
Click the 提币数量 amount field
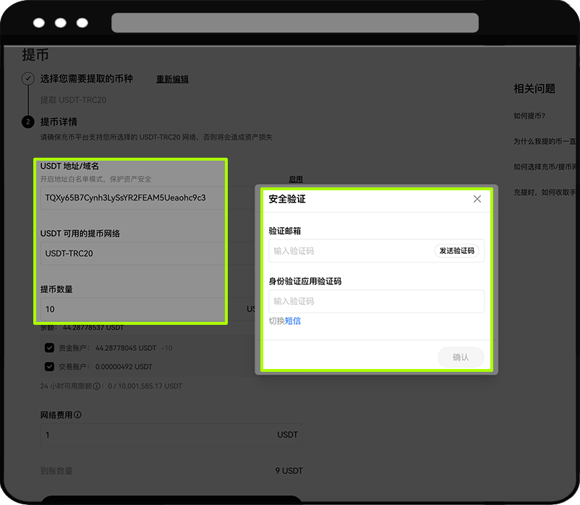pos(148,309)
